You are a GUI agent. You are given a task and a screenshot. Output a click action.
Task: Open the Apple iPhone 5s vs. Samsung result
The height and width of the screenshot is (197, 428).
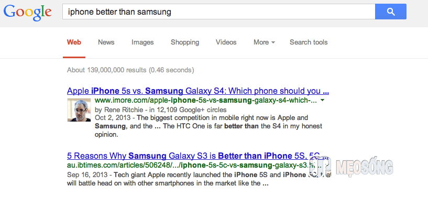[198, 91]
